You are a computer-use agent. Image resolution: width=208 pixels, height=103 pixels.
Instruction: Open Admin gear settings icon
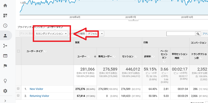(x=5, y=91)
